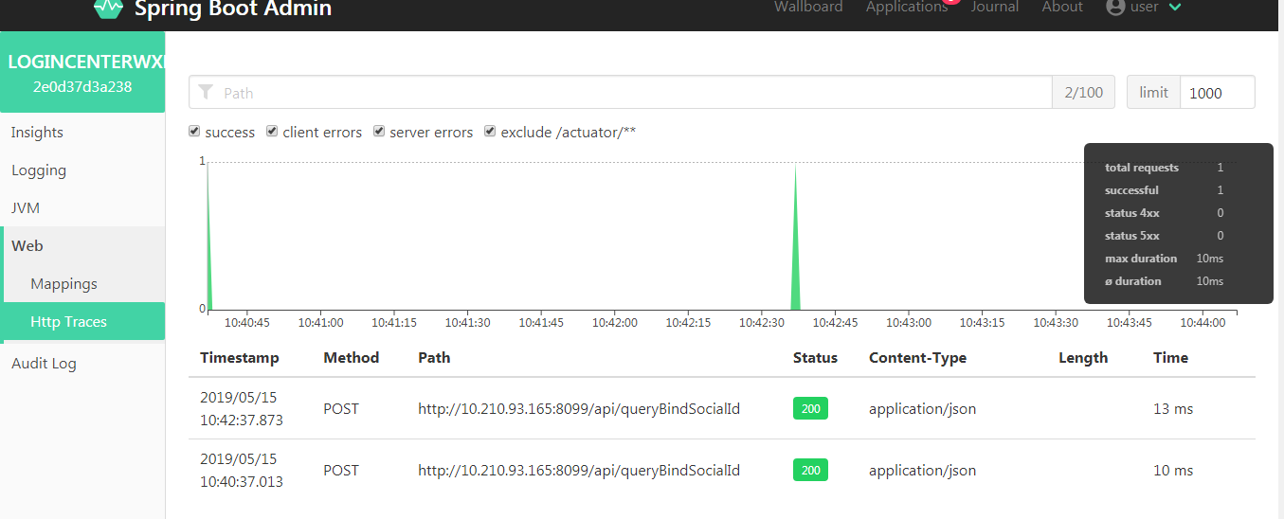The image size is (1284, 519).
Task: Go to the About page
Action: pos(1062,8)
